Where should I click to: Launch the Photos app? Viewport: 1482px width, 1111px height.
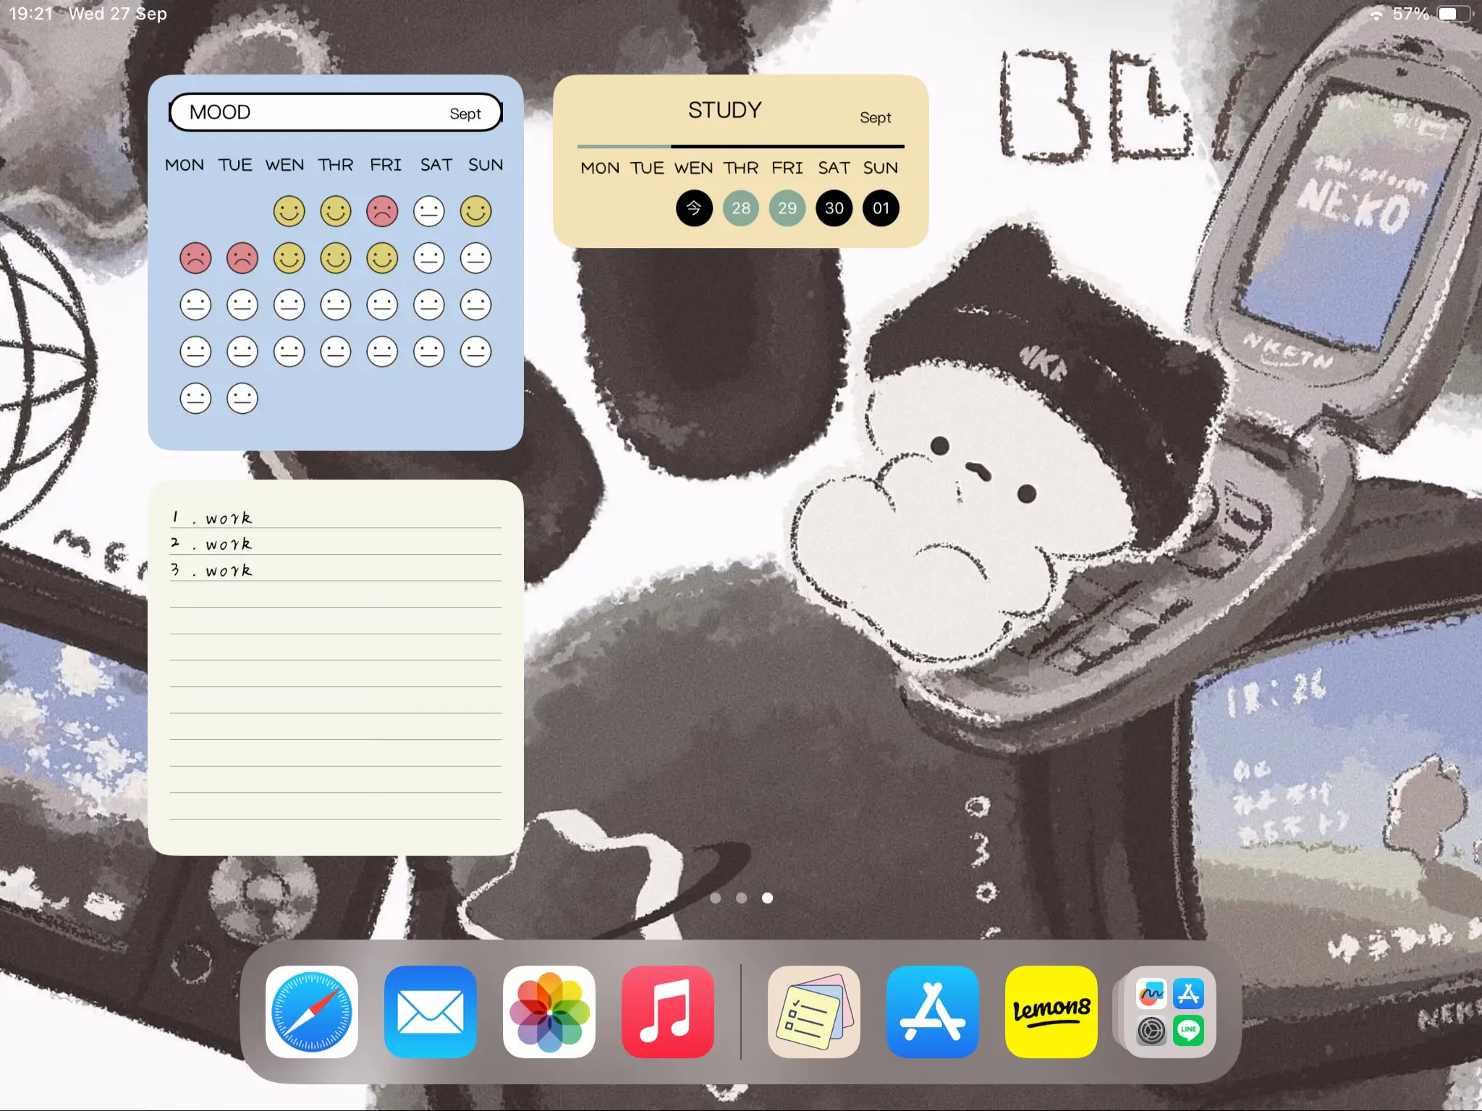point(549,1012)
